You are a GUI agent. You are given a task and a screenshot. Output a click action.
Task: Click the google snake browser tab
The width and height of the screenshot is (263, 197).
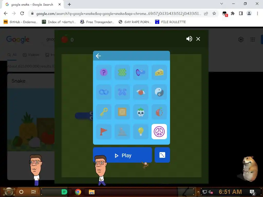[32, 5]
